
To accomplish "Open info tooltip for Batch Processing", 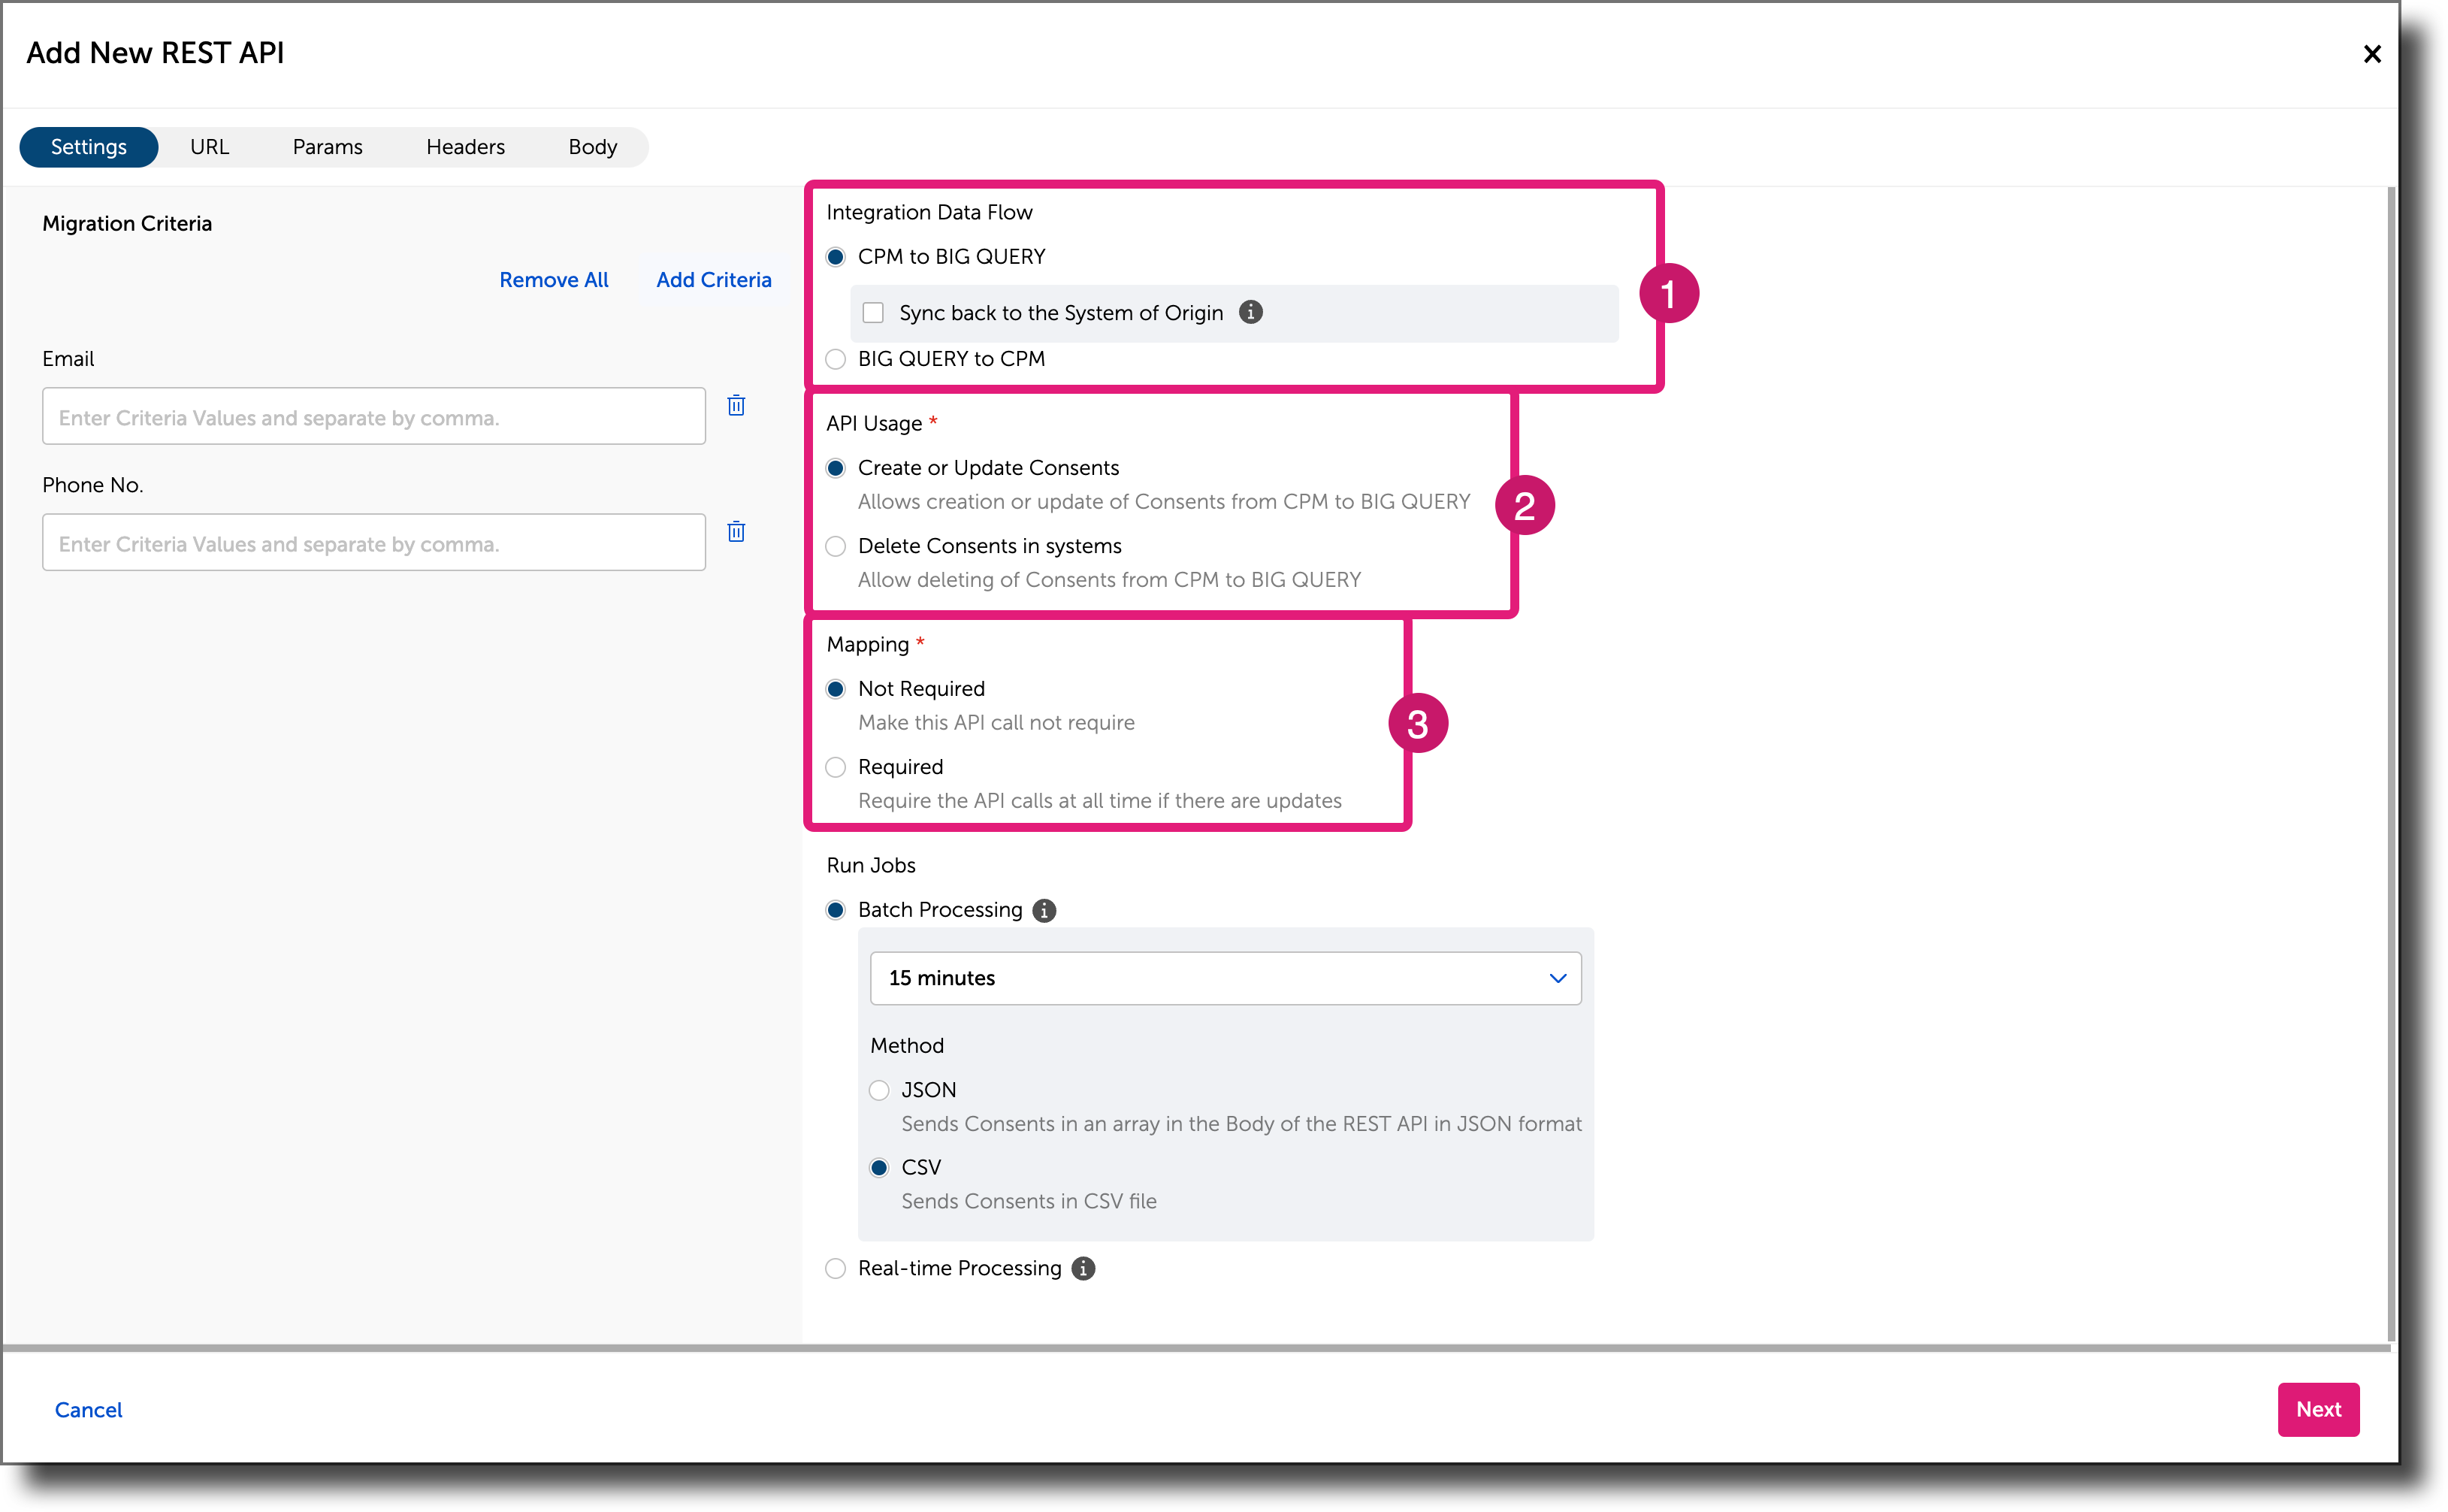I will click(1044, 910).
